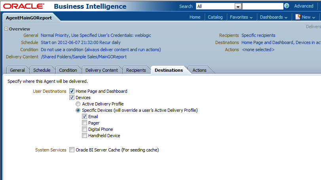Click 'Specify where this Agent will be delivered' text
This screenshot has width=321, height=180.
48,81
